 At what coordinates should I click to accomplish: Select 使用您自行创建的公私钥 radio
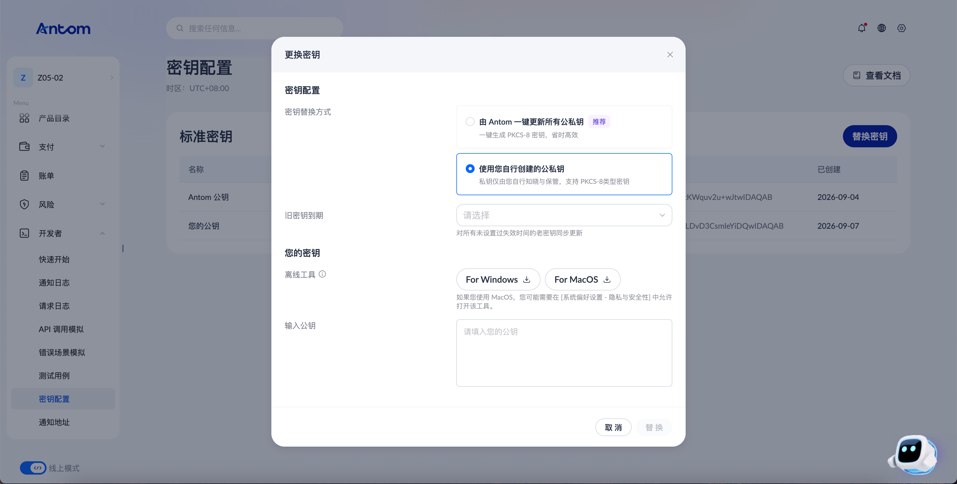(x=470, y=169)
